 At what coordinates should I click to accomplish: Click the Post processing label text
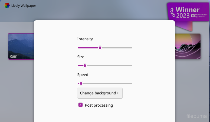[x=99, y=105]
